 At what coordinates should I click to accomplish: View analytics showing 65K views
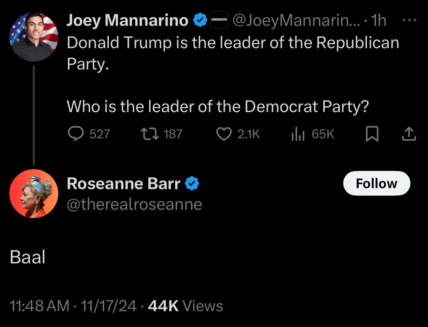click(297, 134)
